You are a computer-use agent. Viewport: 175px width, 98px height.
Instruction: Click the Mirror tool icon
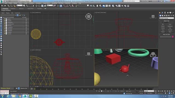click(x=91, y=6)
